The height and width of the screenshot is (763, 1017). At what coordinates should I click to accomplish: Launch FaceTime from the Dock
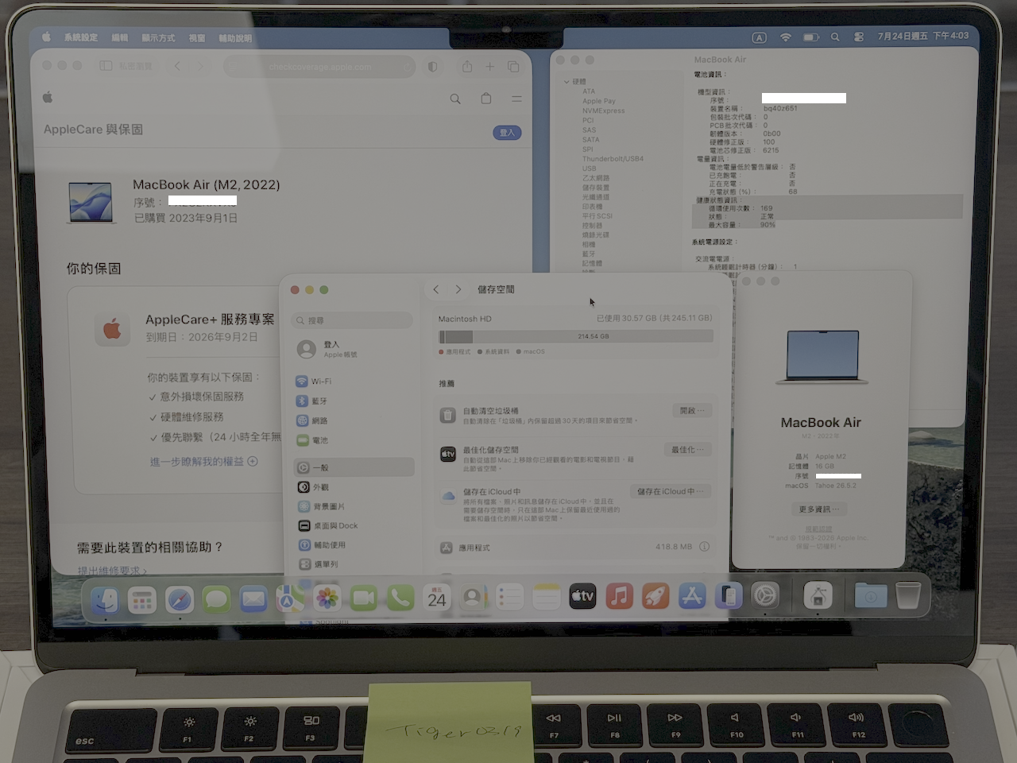coord(363,598)
